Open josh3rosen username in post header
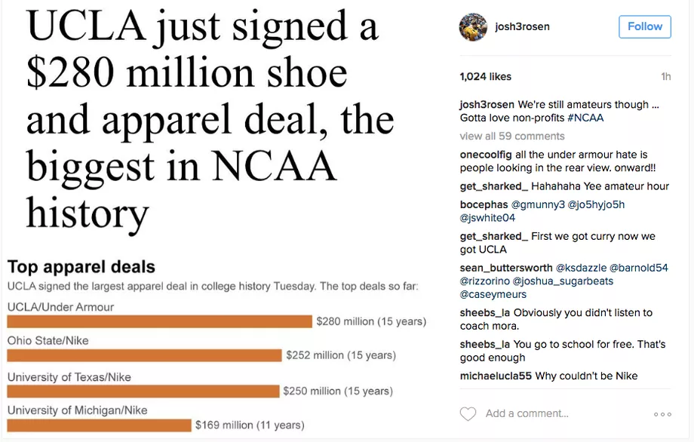 522,26
